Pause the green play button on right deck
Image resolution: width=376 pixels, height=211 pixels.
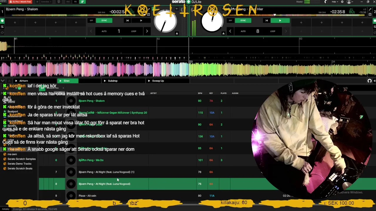pyautogui.click(x=280, y=21)
